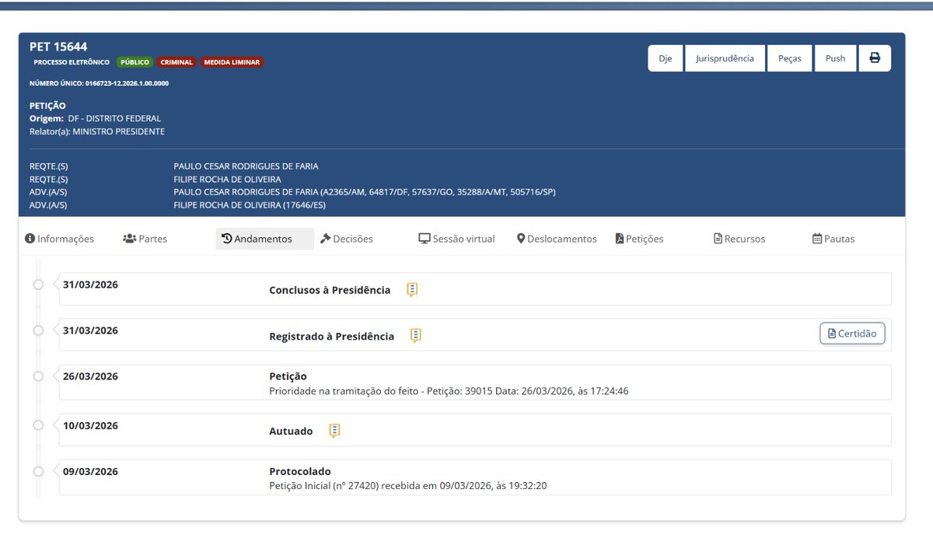Click advogado FILIPE ROCHA DE OLIVEIRA (17646/ES)
Image resolution: width=933 pixels, height=538 pixels.
click(x=250, y=205)
